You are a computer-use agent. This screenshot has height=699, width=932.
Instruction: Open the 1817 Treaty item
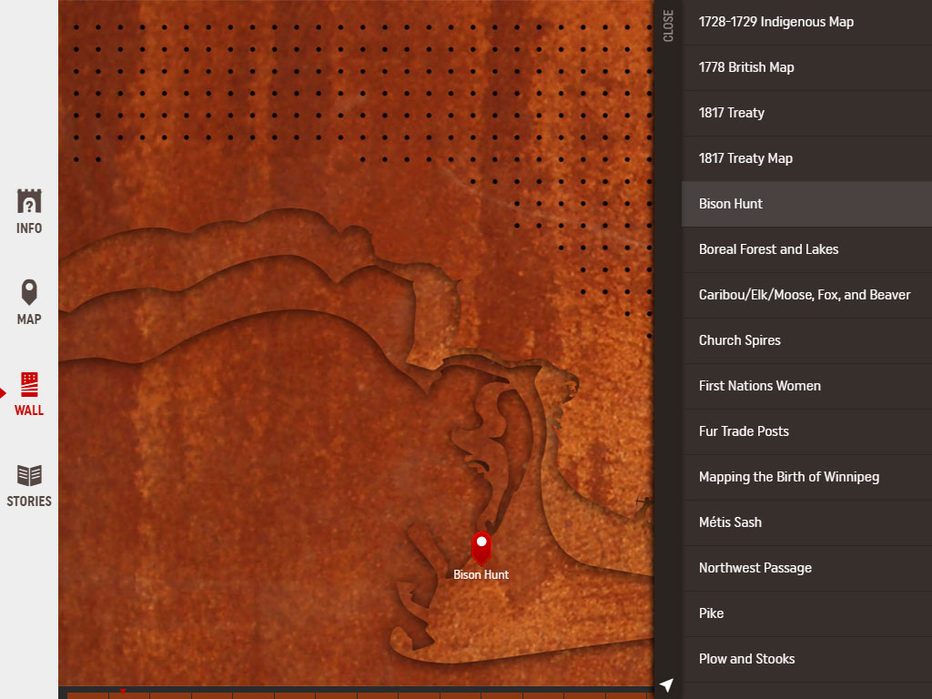click(731, 113)
